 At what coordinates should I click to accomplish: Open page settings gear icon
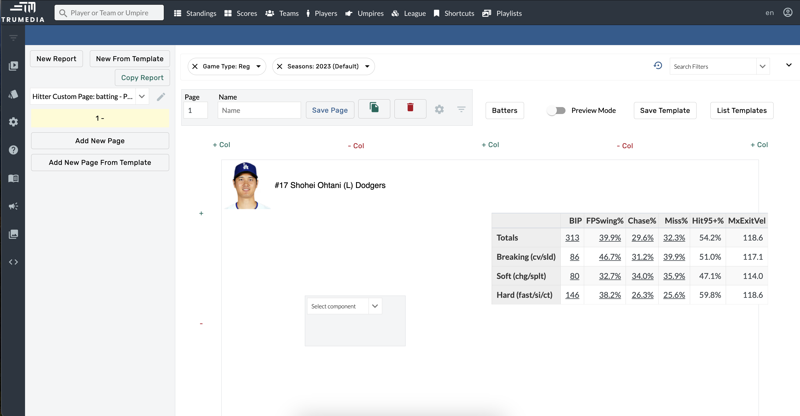coord(439,110)
